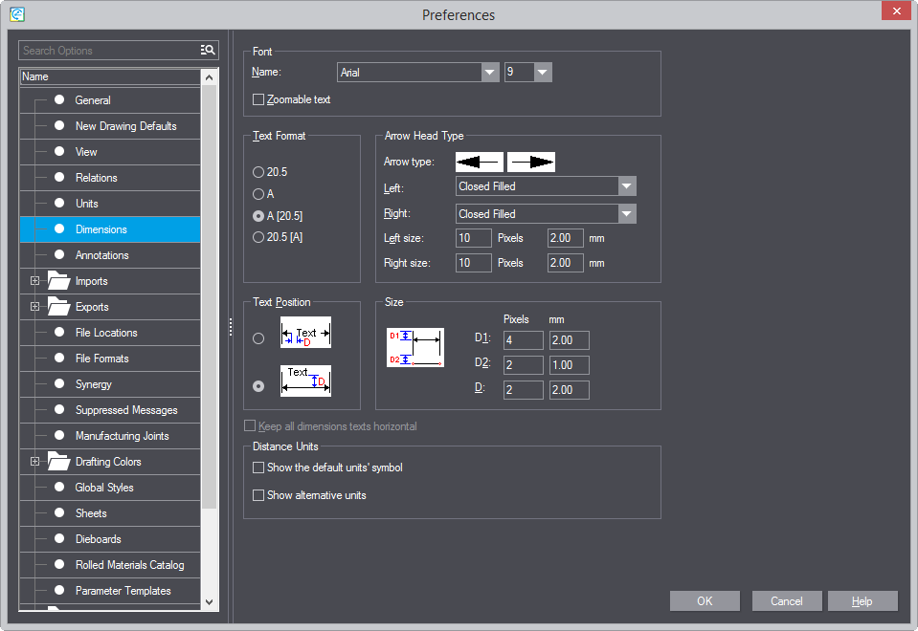Open the Left arrow type dropdown
Screen dimensions: 918x631
[627, 186]
